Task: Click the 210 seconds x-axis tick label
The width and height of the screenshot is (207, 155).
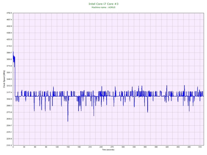Action: point(90,147)
